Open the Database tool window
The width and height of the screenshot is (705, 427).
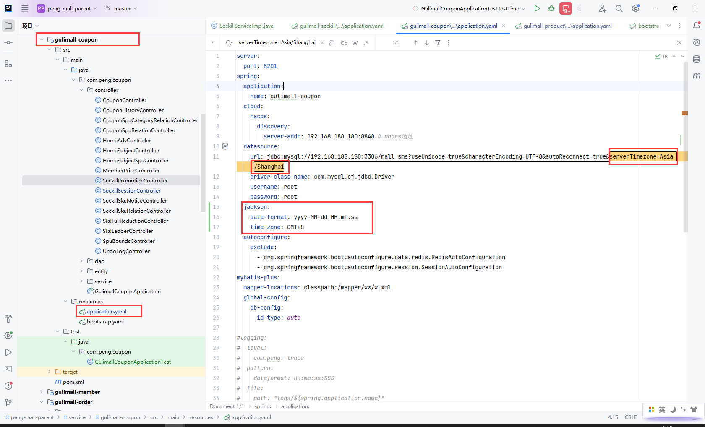point(697,59)
